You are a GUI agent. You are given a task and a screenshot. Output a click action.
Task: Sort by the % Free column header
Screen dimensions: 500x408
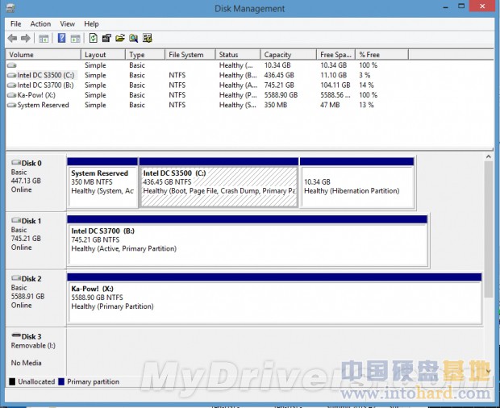[381, 55]
